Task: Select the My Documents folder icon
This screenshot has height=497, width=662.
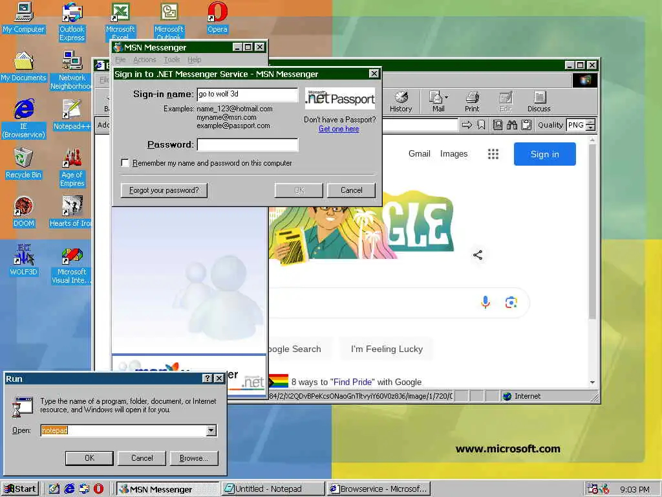Action: pyautogui.click(x=24, y=67)
